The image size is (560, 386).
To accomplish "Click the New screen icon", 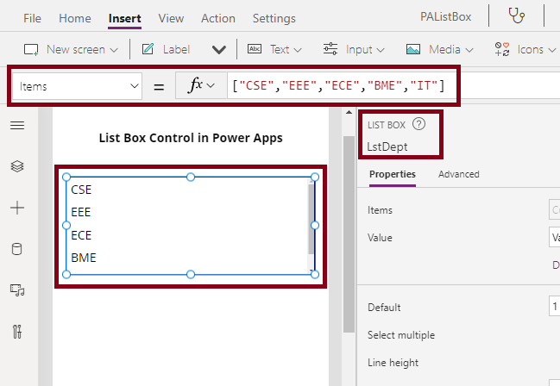I will 31,49.
